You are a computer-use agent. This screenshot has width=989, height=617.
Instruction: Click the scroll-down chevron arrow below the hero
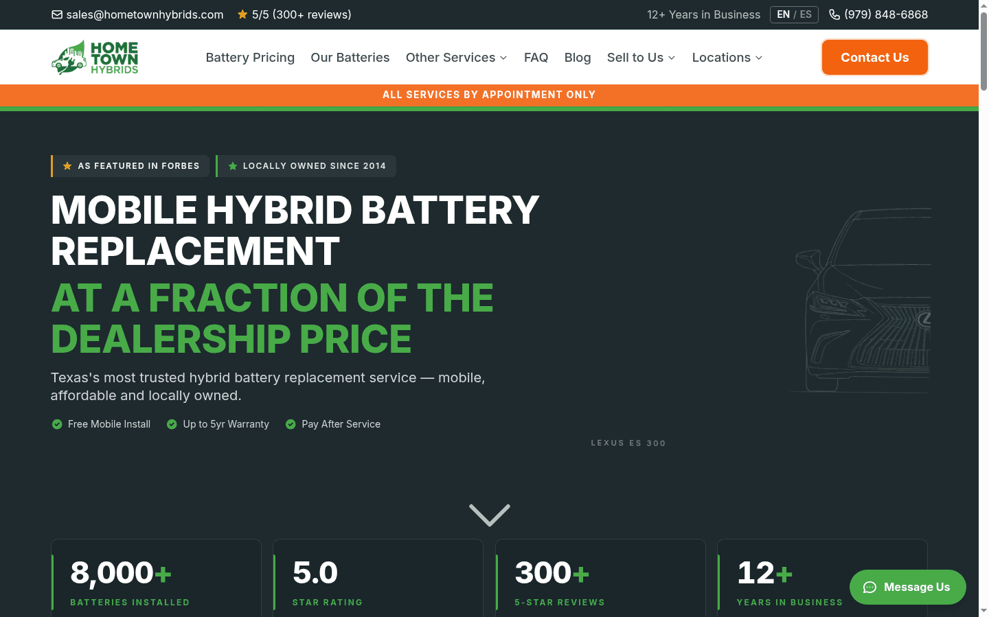(x=490, y=515)
